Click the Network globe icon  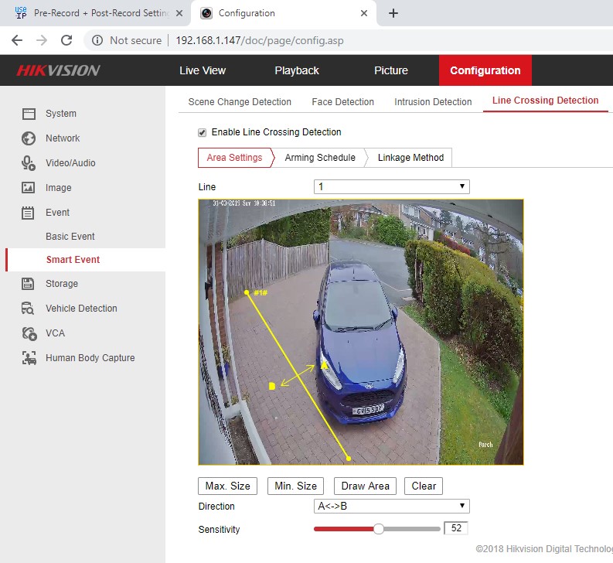(29, 138)
